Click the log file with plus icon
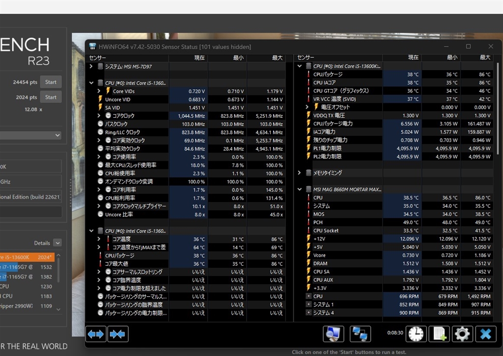Screen dimensions: 503x356 point(440,334)
